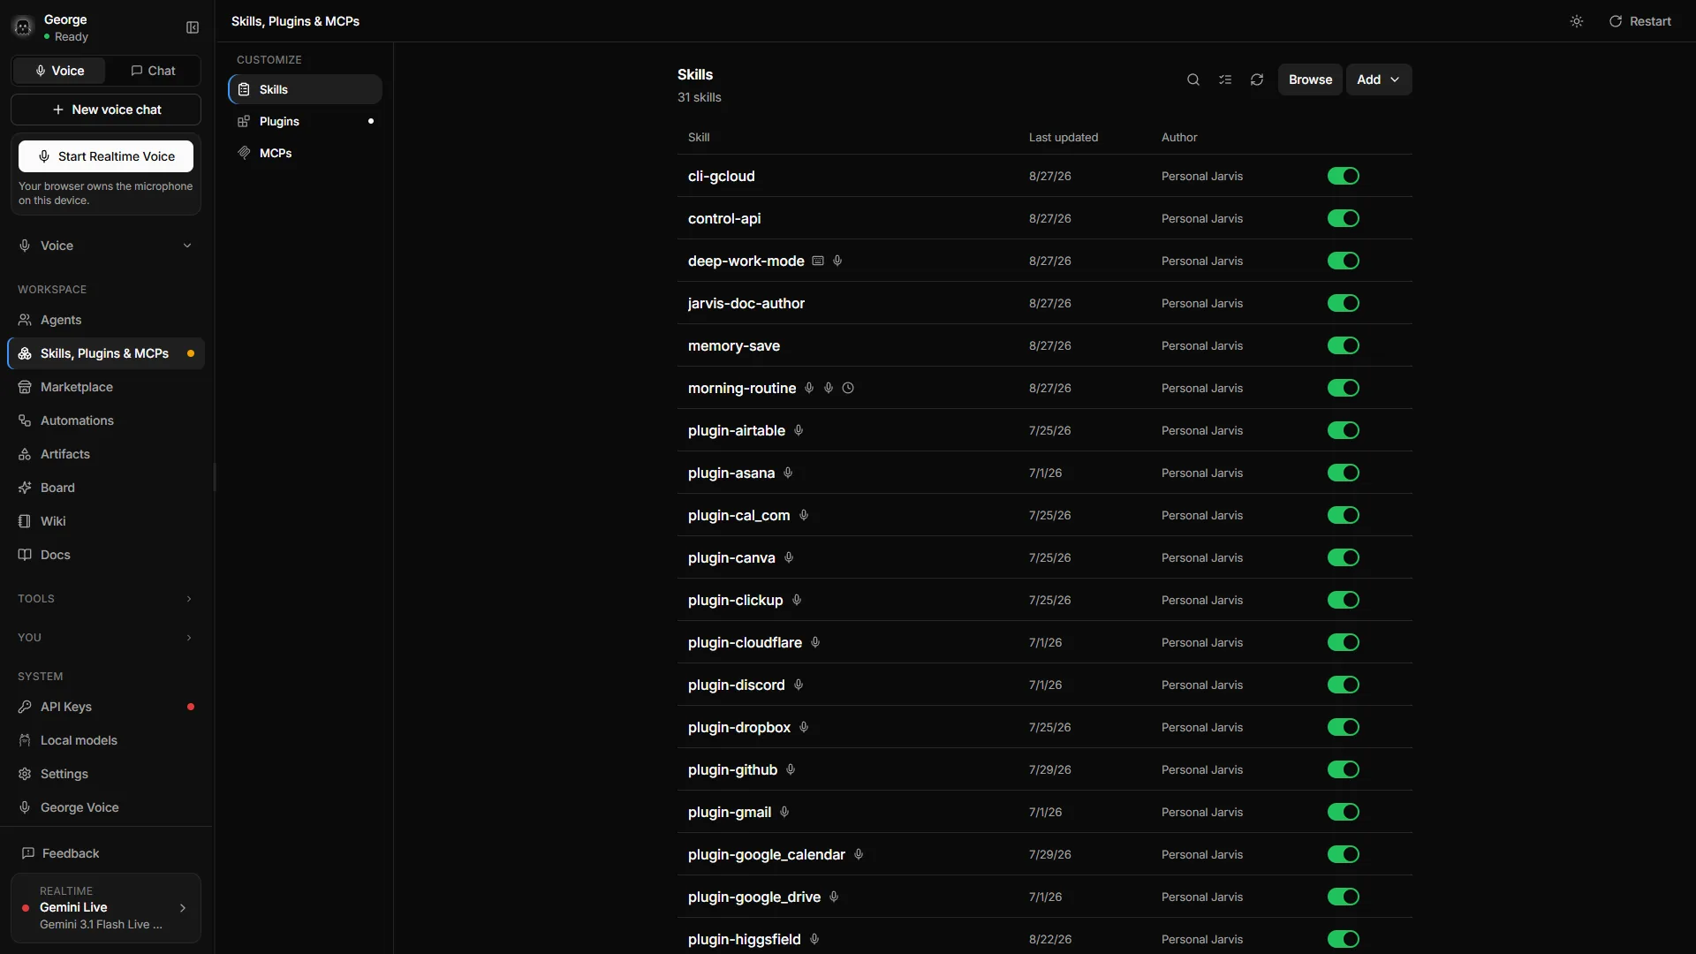Screen dimensions: 1696x954
Task: Toggle off the control-api skill
Action: pyautogui.click(x=1343, y=218)
